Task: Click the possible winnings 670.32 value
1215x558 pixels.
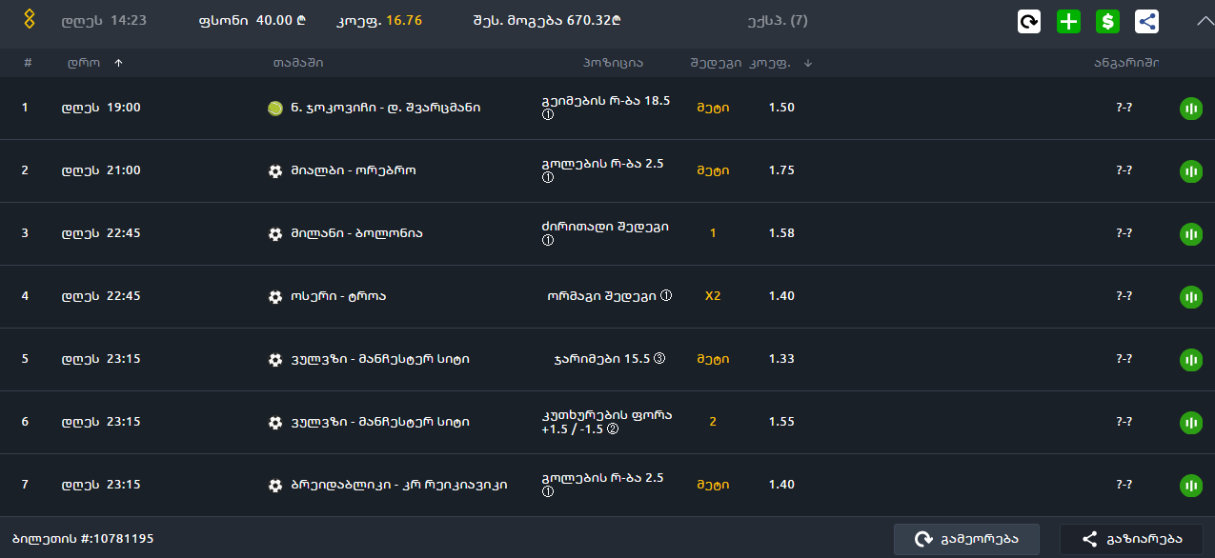Action: (596, 20)
